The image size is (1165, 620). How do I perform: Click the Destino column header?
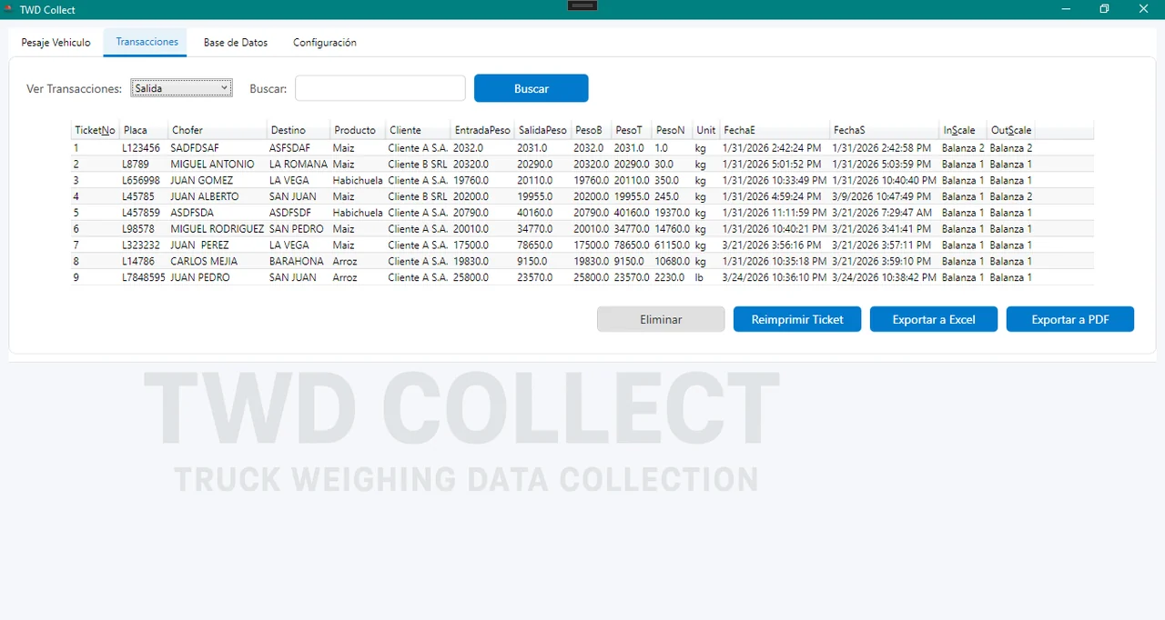pyautogui.click(x=299, y=130)
